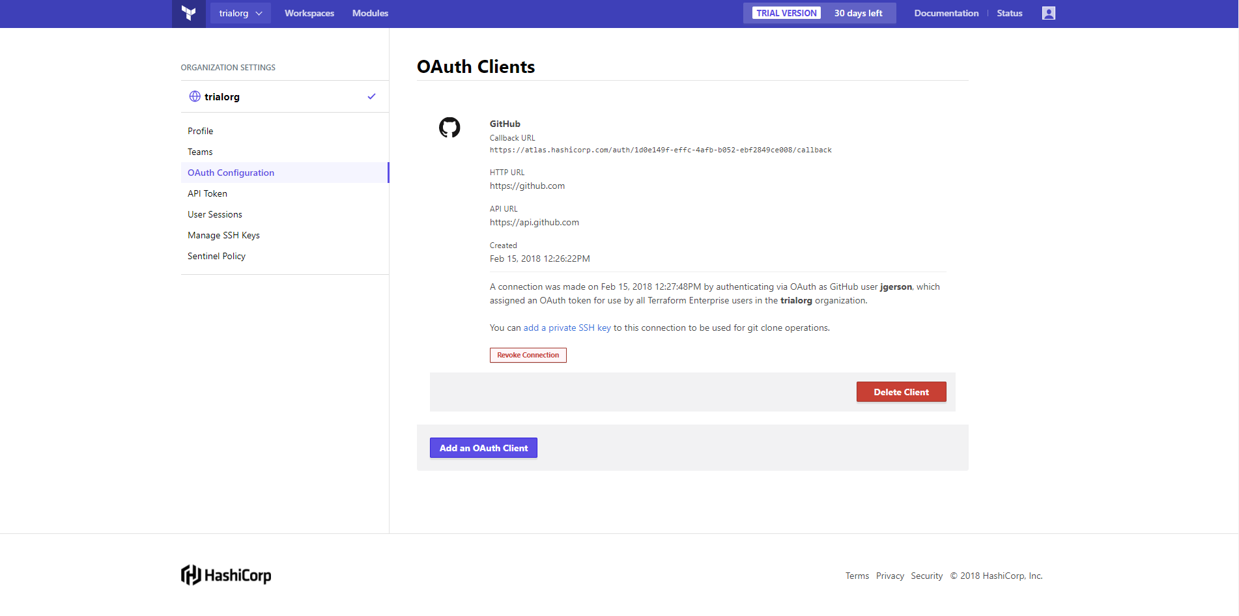Click the GitHub client name heading
The image size is (1239, 616).
pyautogui.click(x=505, y=124)
